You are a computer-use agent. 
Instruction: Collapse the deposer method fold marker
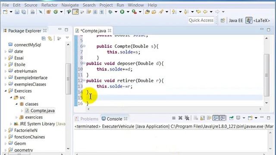point(84,63)
